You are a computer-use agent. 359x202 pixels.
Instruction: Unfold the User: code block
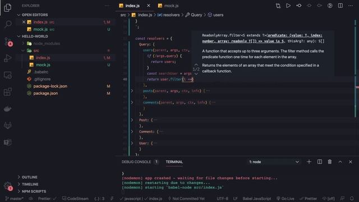(x=132, y=143)
